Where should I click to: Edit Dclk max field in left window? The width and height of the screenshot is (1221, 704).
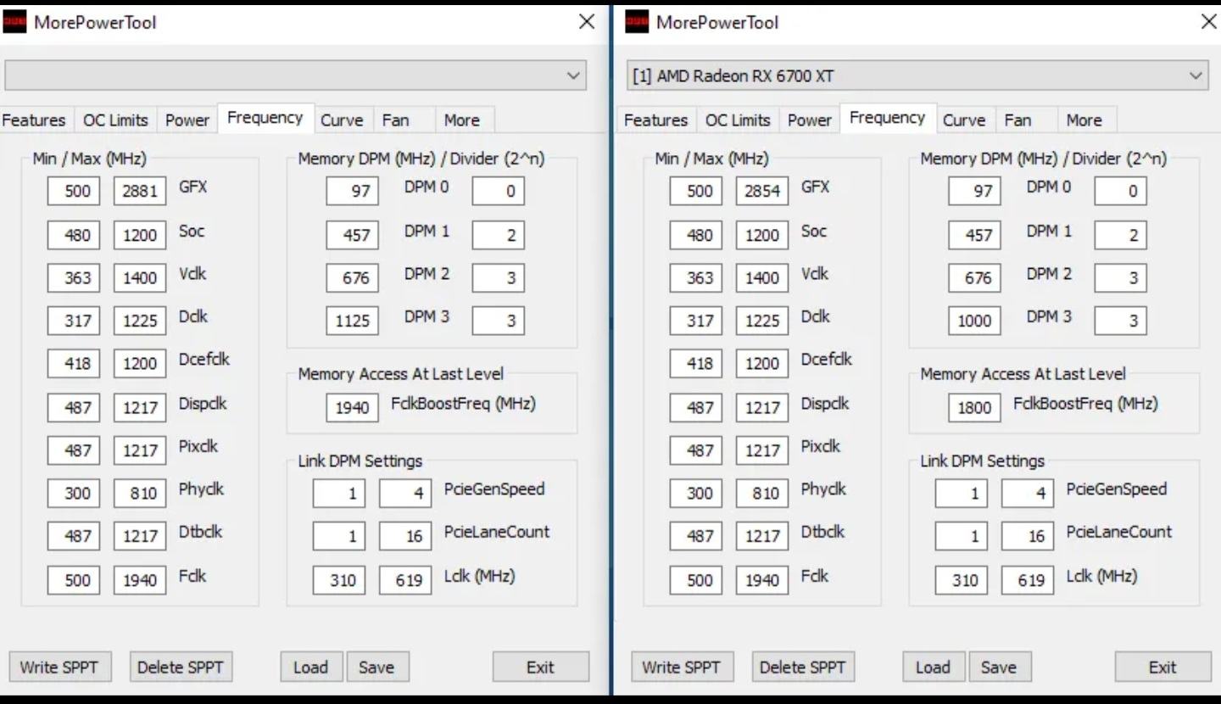140,321
